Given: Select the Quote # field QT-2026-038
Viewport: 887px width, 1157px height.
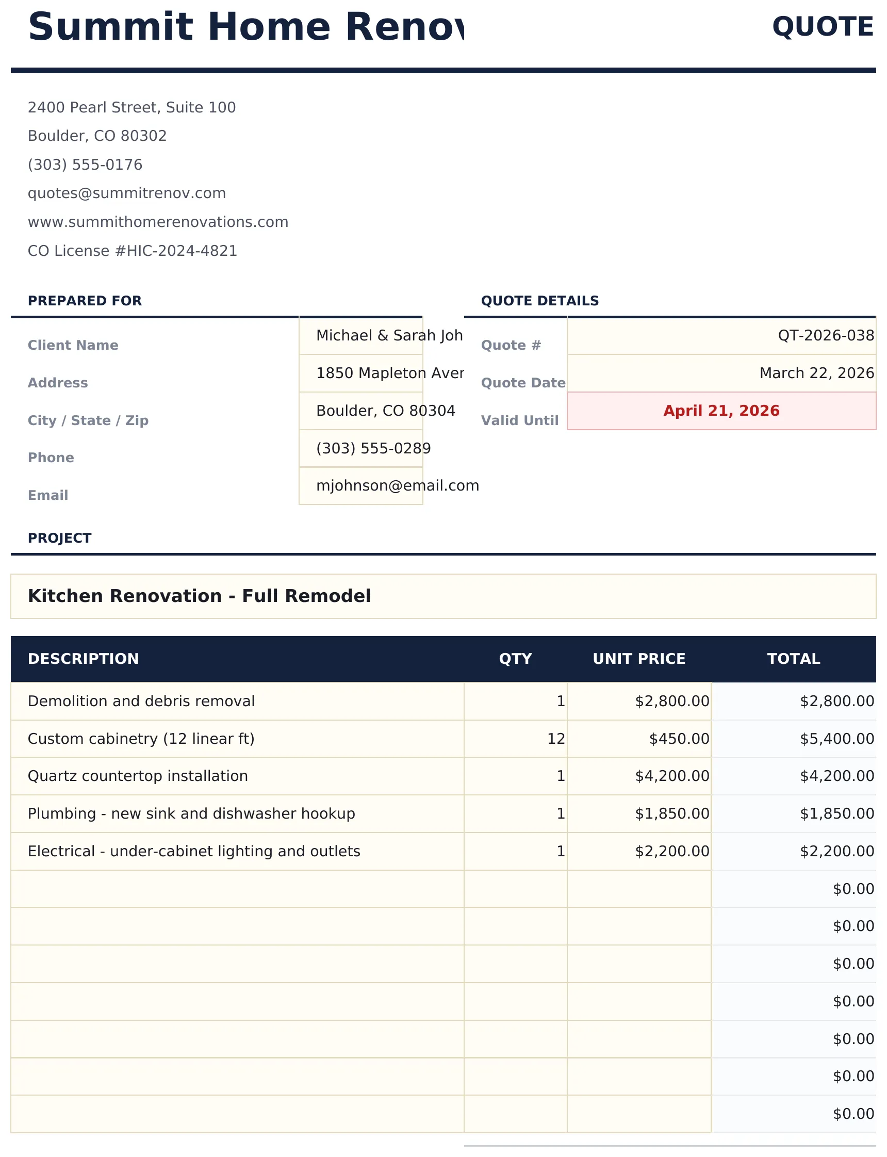Looking at the screenshot, I should coord(721,336).
